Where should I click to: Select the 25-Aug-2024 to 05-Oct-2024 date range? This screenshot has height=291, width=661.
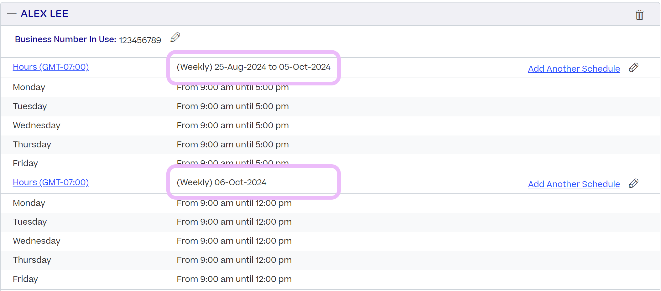(272, 67)
